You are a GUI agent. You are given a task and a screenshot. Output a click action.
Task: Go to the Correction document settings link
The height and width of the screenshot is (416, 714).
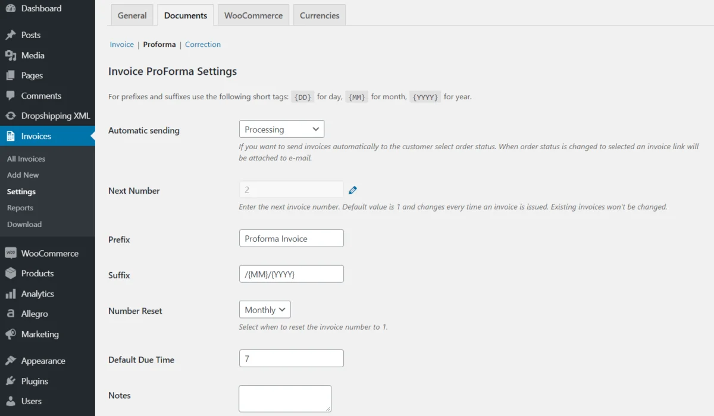click(202, 44)
